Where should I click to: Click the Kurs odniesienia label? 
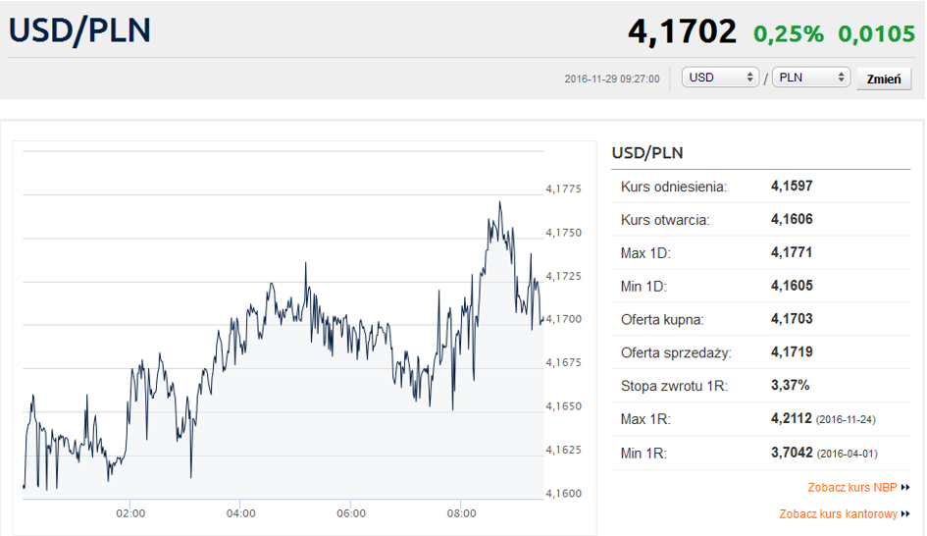point(673,187)
